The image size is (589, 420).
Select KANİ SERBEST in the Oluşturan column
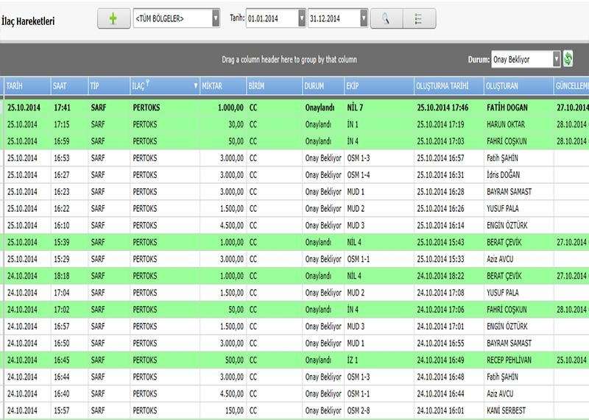point(506,410)
